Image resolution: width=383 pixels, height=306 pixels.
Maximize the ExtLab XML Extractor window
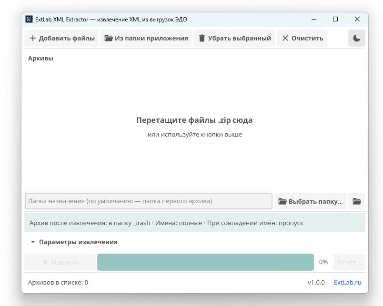tap(335, 20)
